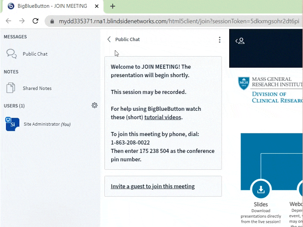Click the BigBlueButton tab favicon
The width and height of the screenshot is (303, 227).
[11, 6]
